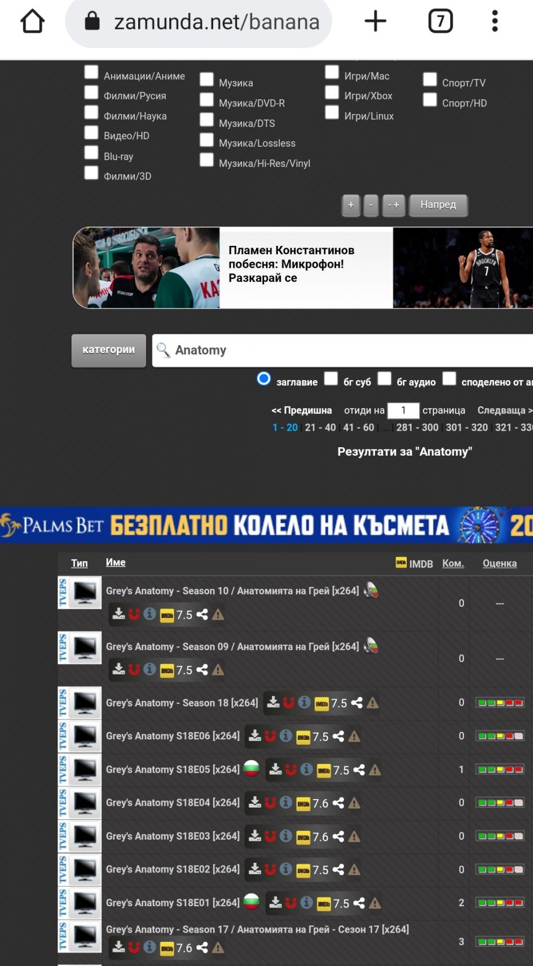Viewport: 533px width, 966px height.
Task: Tap the browser home icon
Action: pyautogui.click(x=32, y=21)
